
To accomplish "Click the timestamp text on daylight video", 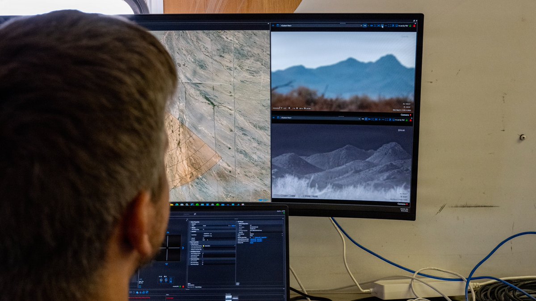I will [x=402, y=110].
